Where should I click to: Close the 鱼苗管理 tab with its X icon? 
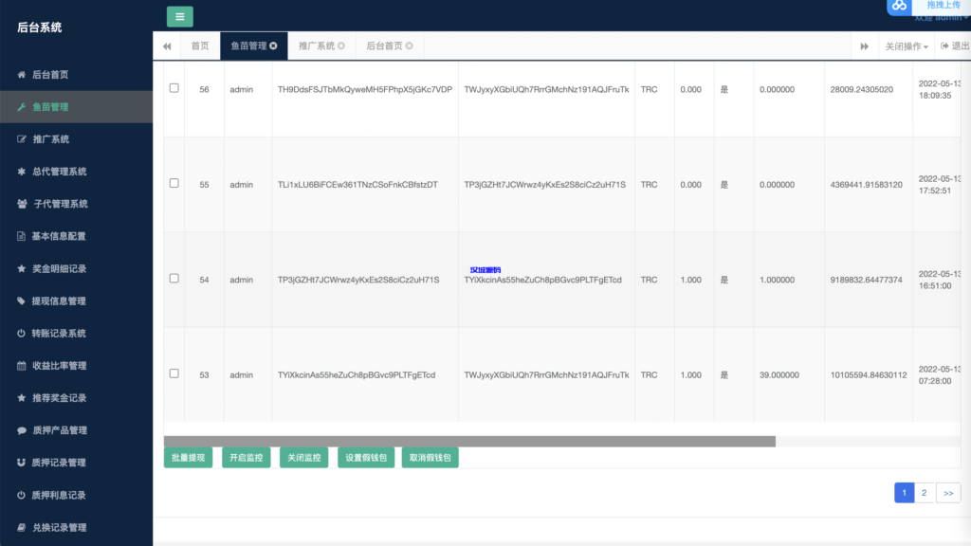click(273, 45)
